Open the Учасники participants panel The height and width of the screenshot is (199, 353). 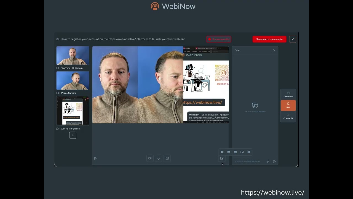[x=288, y=95]
